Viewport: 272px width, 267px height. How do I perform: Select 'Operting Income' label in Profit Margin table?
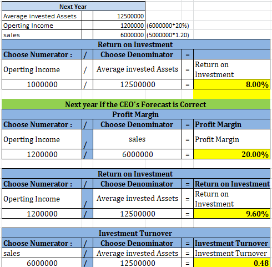(x=42, y=139)
